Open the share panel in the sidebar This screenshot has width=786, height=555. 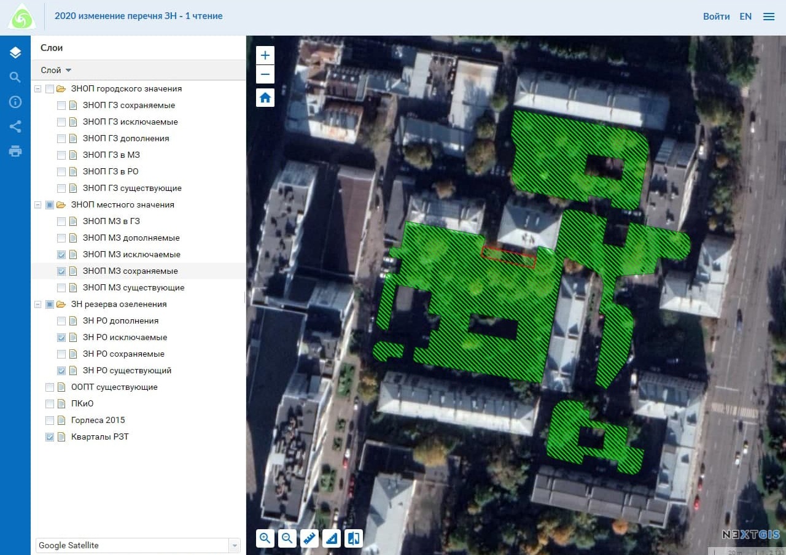(15, 126)
